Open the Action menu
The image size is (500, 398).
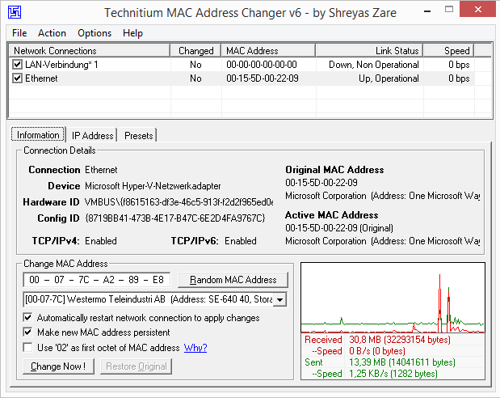click(x=52, y=33)
